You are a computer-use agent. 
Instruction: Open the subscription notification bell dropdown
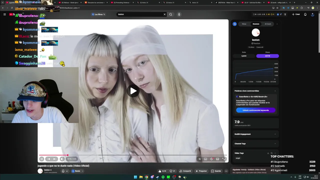(65, 171)
